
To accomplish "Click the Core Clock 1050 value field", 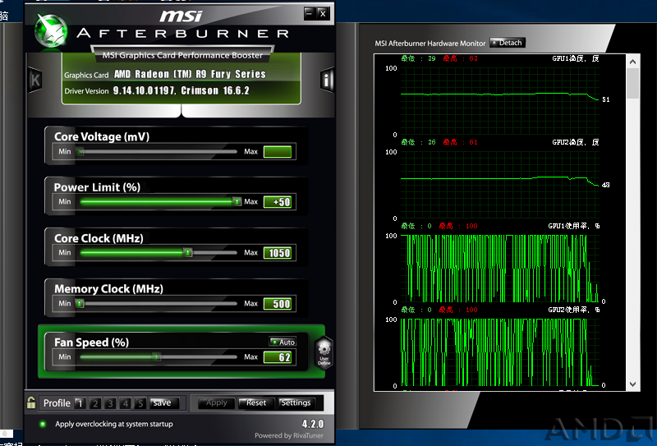I will tap(278, 253).
